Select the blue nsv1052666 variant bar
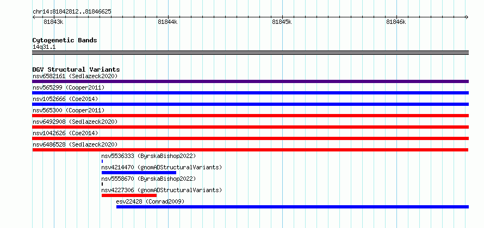 (x=250, y=104)
